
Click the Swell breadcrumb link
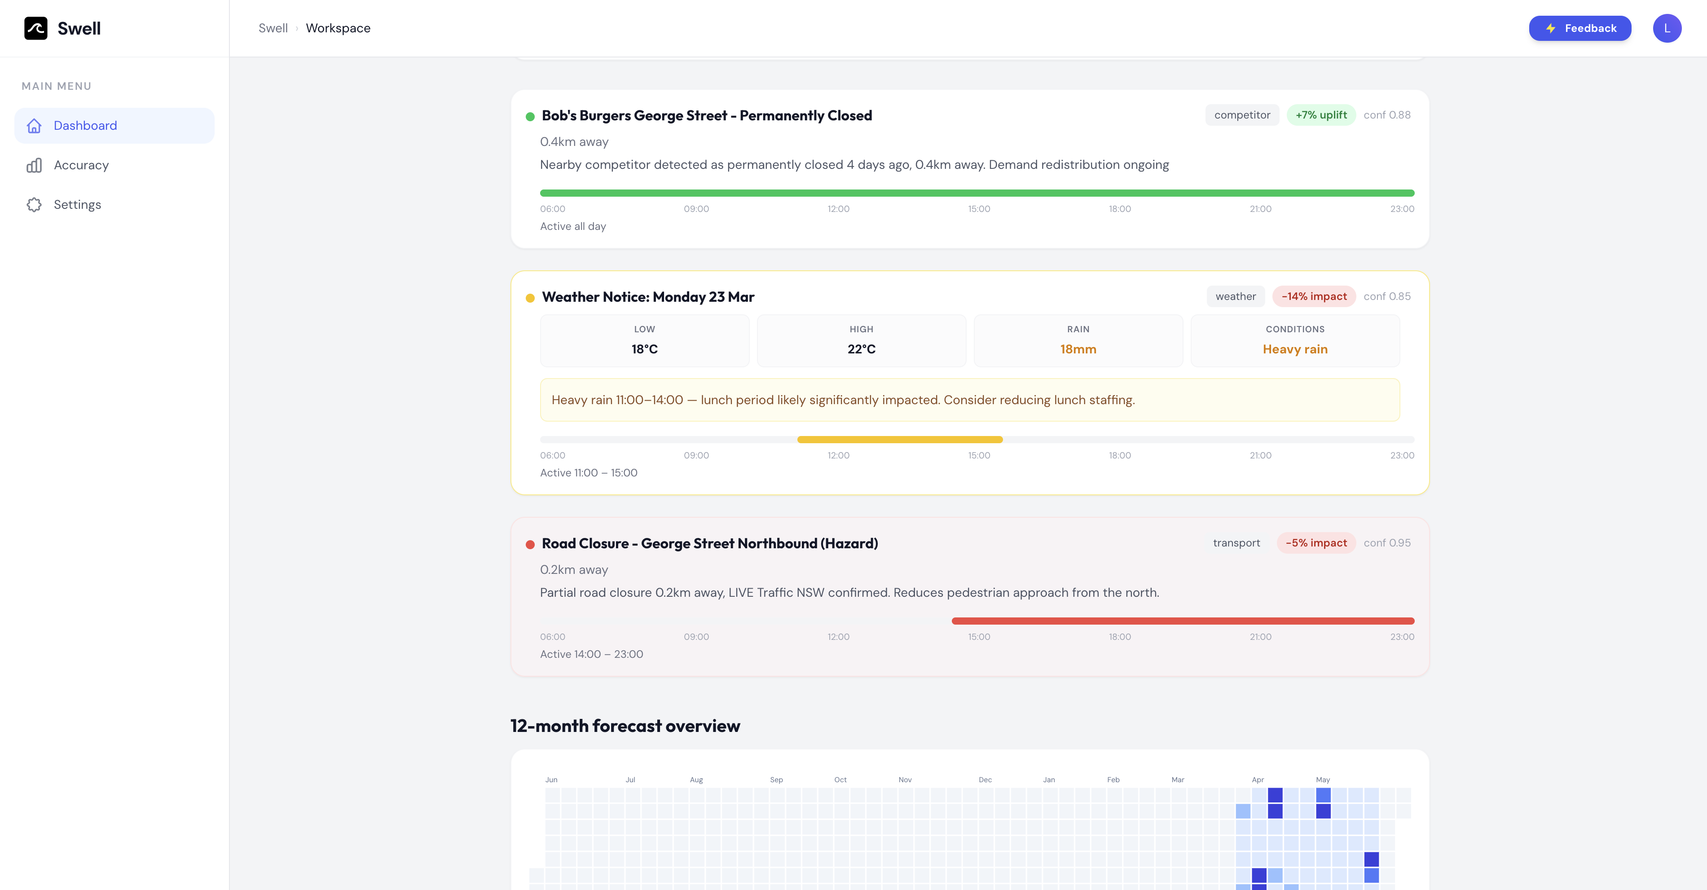click(273, 28)
